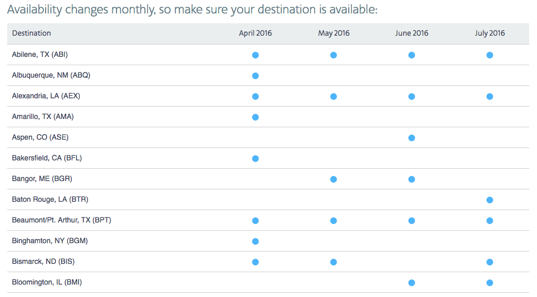537x297 pixels.
Task: Click the May 2016 column header
Action: pos(334,33)
